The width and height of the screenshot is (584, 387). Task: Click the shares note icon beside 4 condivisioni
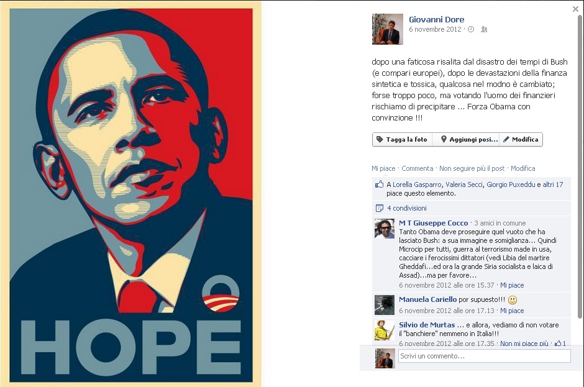pos(380,208)
